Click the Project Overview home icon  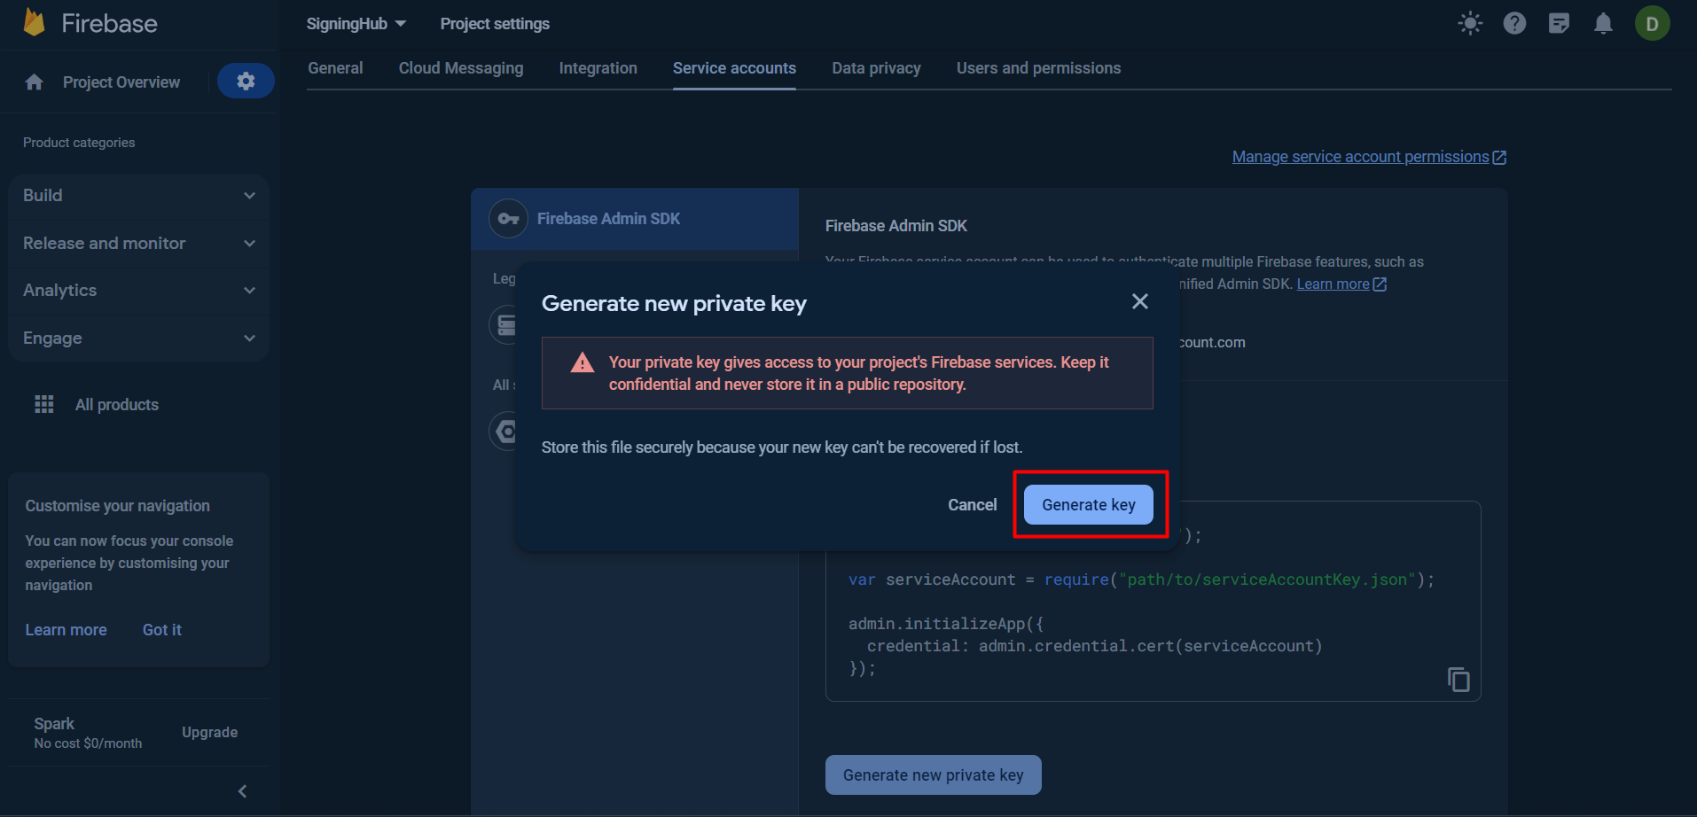pyautogui.click(x=35, y=82)
